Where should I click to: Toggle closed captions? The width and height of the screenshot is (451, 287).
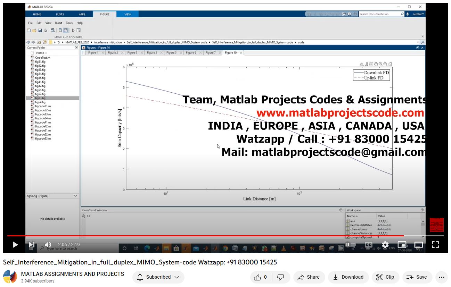(x=369, y=245)
